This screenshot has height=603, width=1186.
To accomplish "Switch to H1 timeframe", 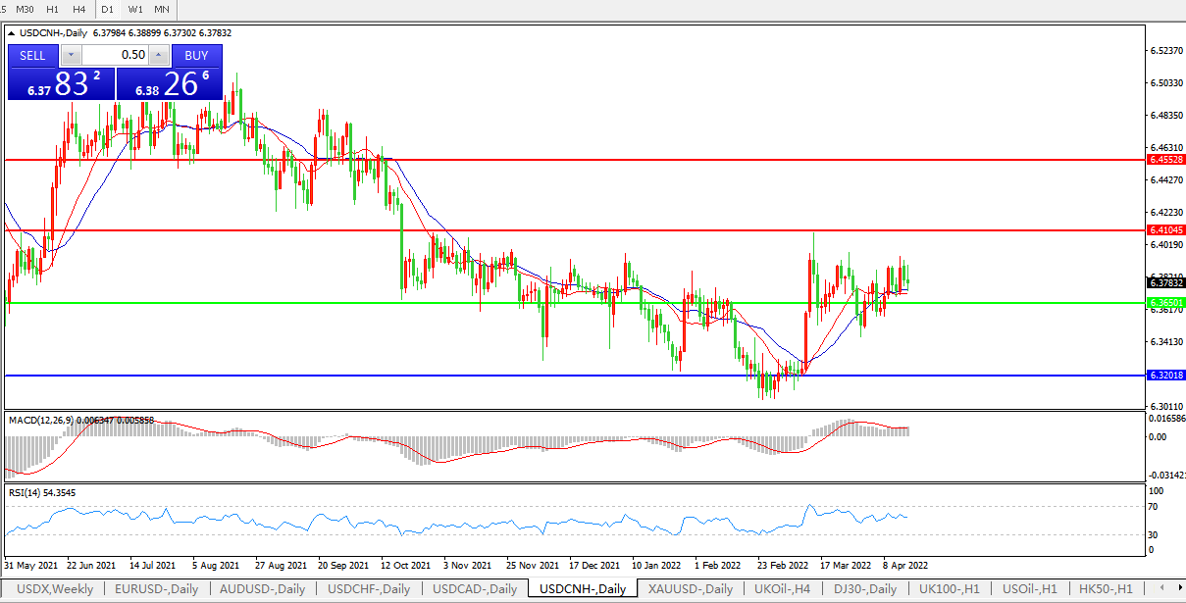I will 53,9.
